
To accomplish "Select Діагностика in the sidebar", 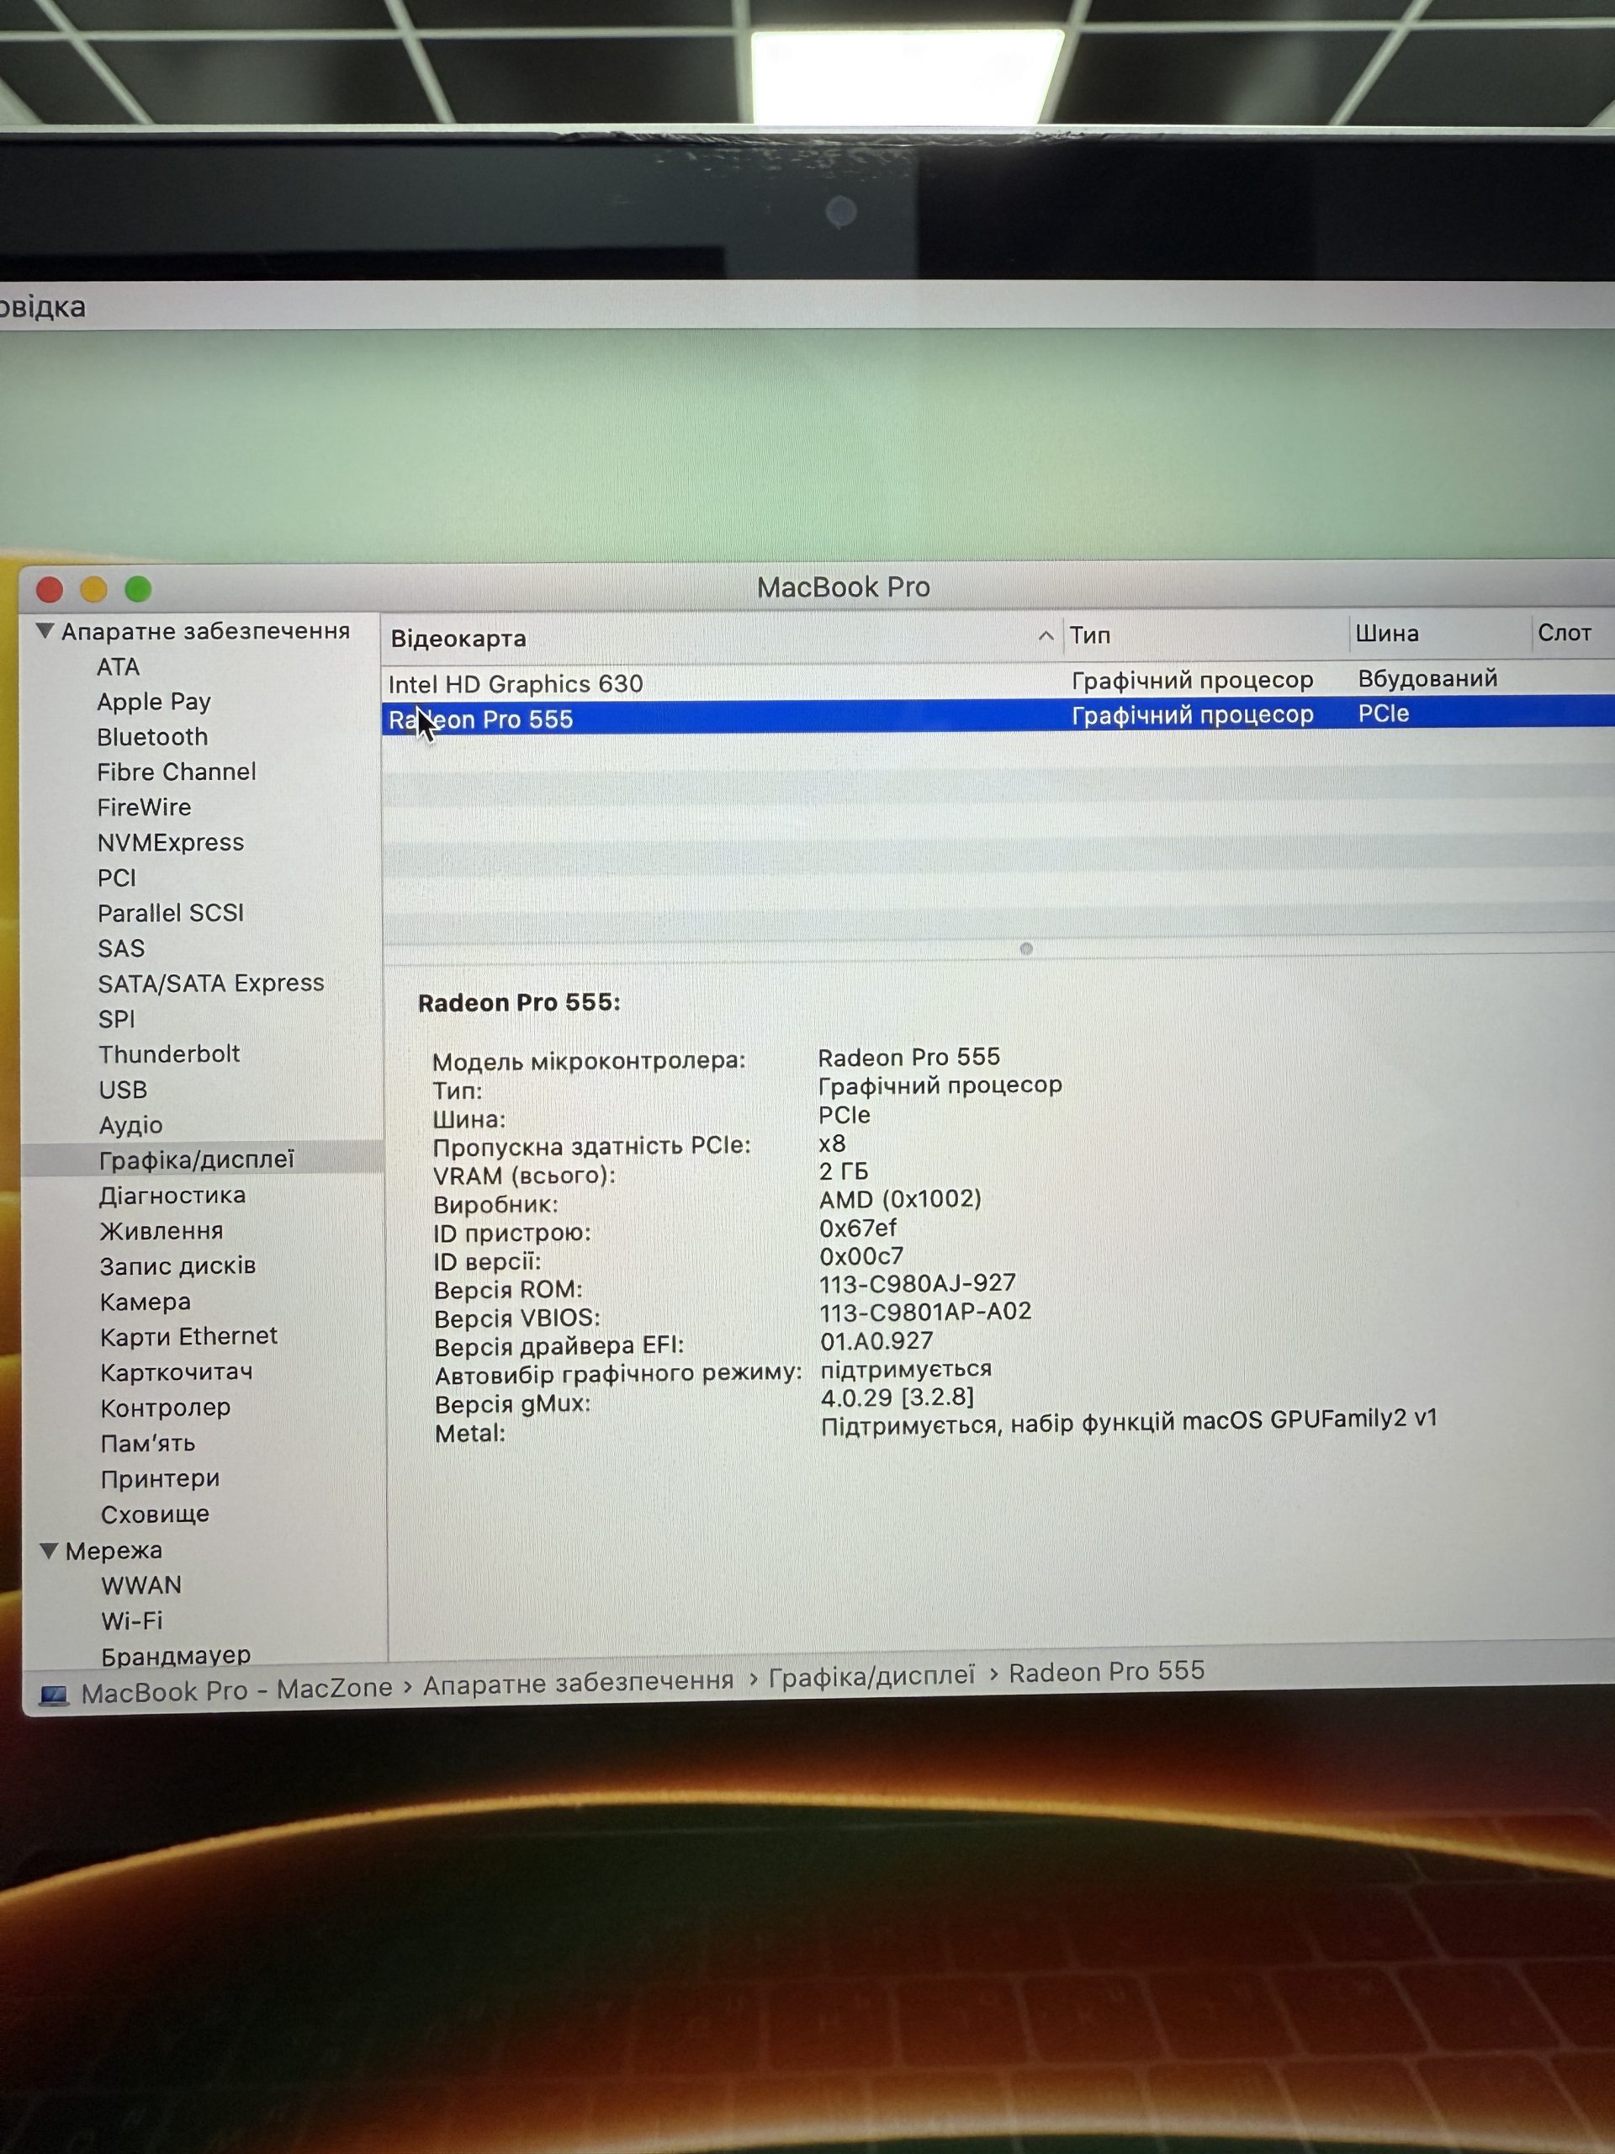I will tap(172, 1196).
